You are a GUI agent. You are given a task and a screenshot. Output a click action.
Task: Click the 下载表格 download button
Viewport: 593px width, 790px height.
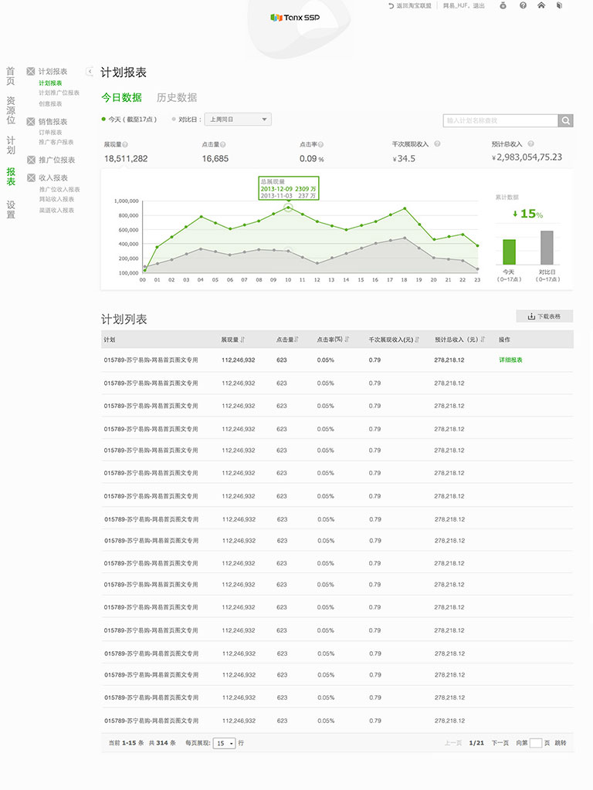(x=544, y=316)
